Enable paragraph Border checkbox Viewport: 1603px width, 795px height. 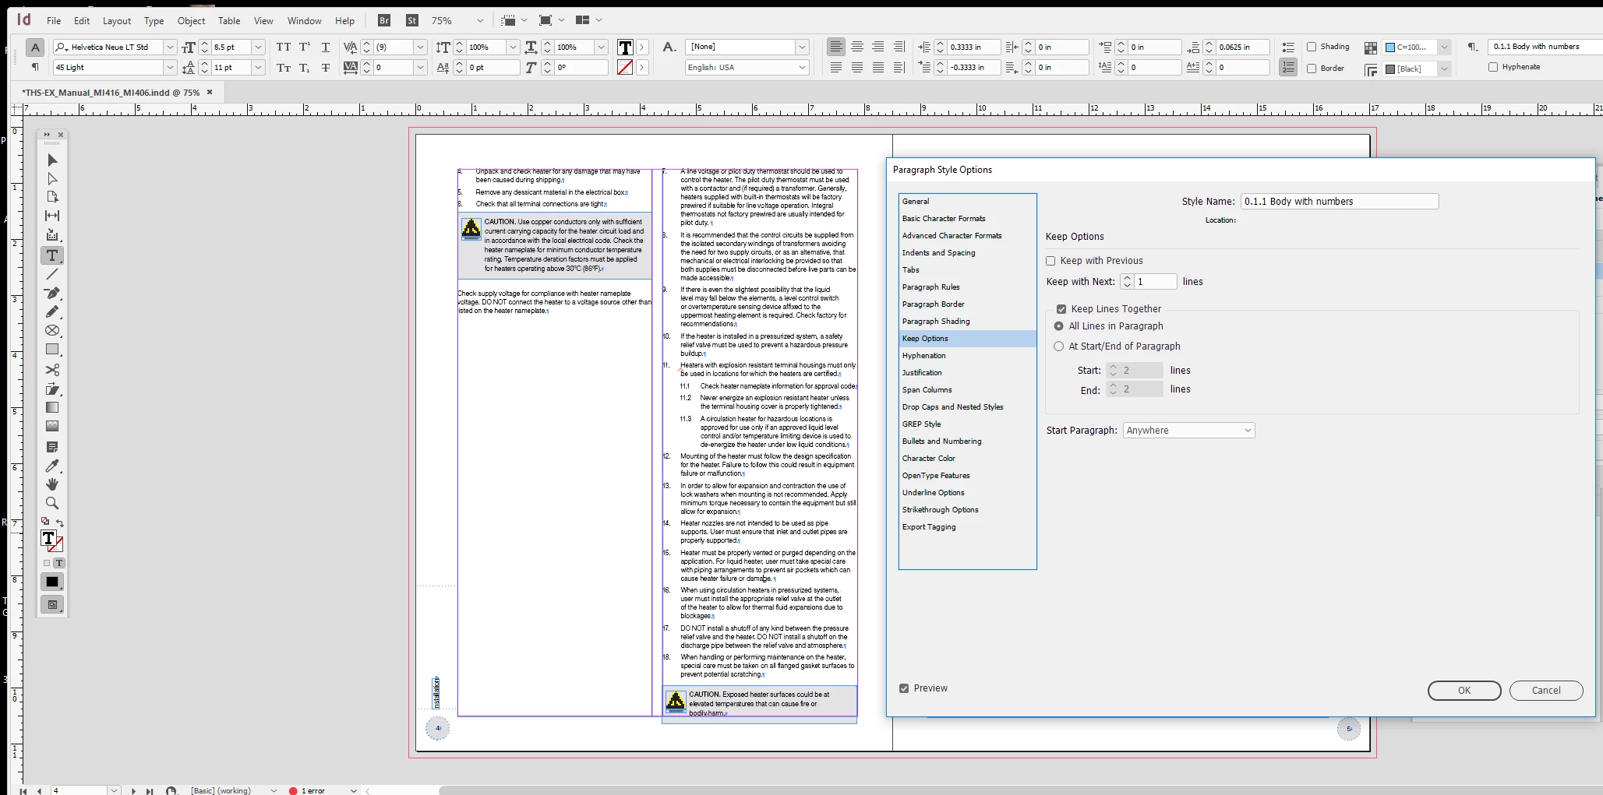(x=1312, y=69)
